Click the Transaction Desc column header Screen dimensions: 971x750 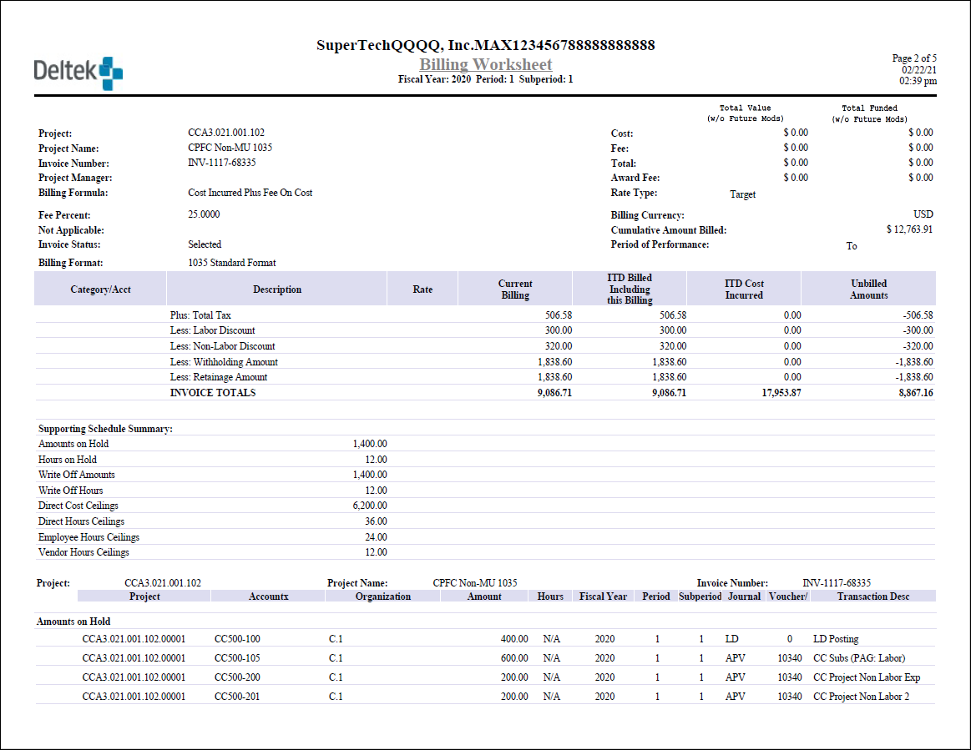click(873, 596)
